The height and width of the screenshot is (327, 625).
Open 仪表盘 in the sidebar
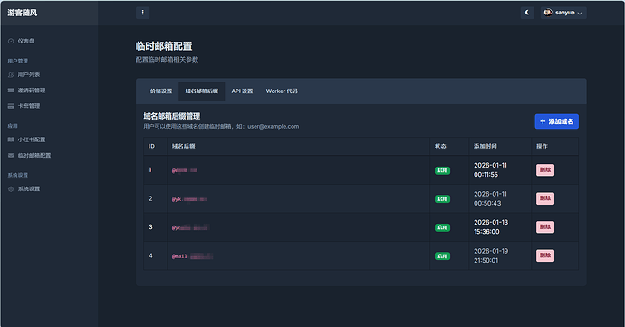(26, 41)
